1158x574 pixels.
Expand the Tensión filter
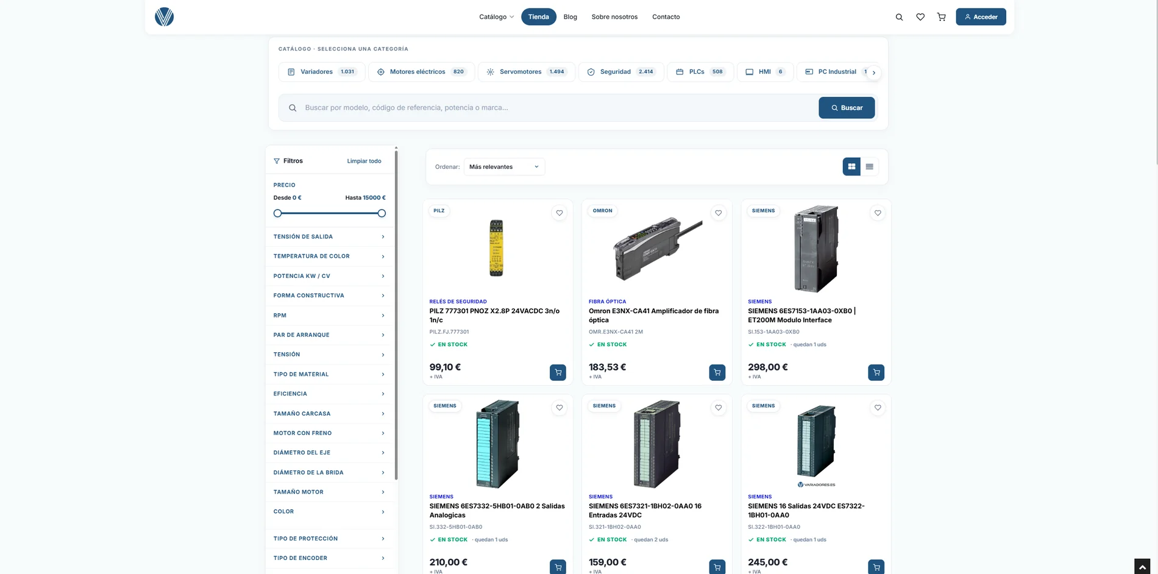coord(329,355)
